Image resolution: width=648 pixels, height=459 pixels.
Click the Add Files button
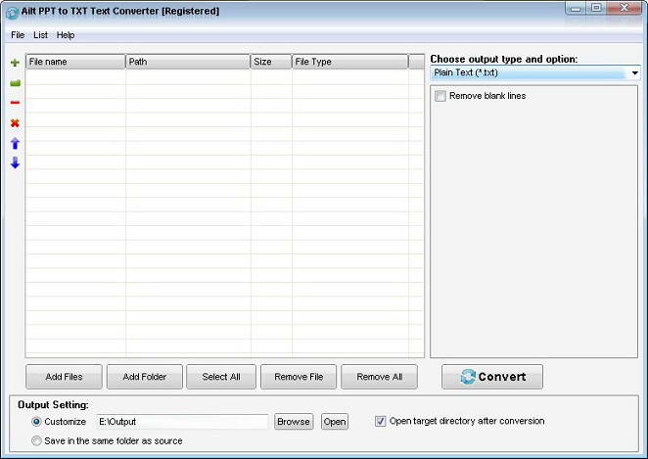64,377
